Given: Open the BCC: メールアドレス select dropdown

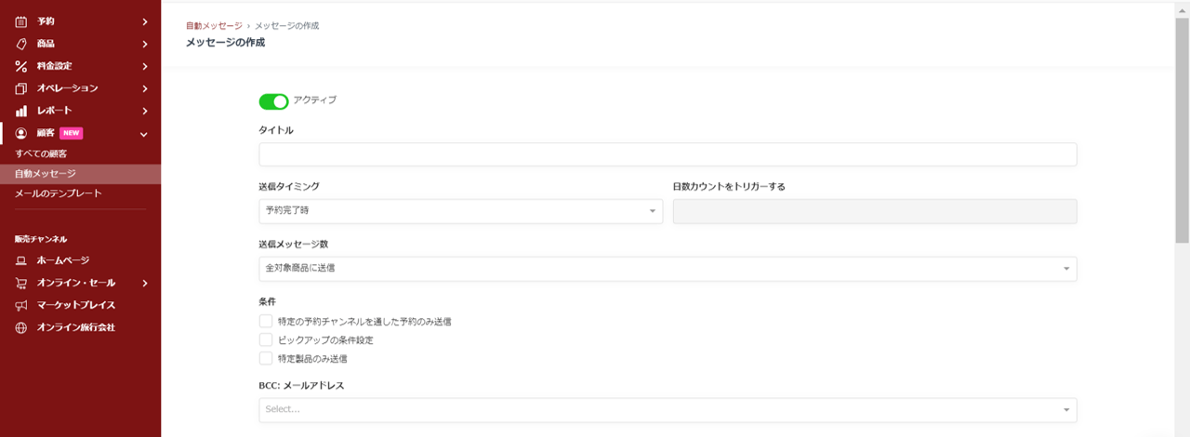Looking at the screenshot, I should pyautogui.click(x=667, y=410).
